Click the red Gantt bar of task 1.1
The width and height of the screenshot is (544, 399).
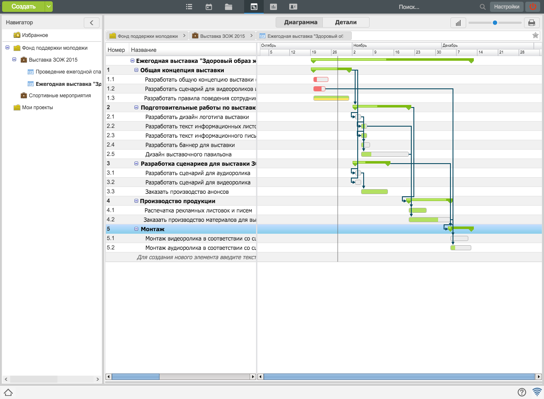[x=321, y=79]
